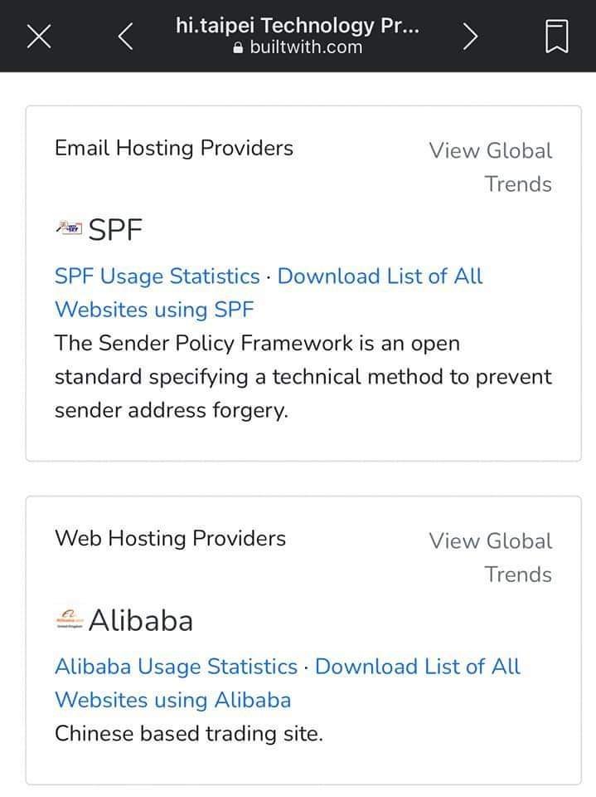The height and width of the screenshot is (797, 596).
Task: Go forward using the right chevron
Action: click(x=470, y=36)
